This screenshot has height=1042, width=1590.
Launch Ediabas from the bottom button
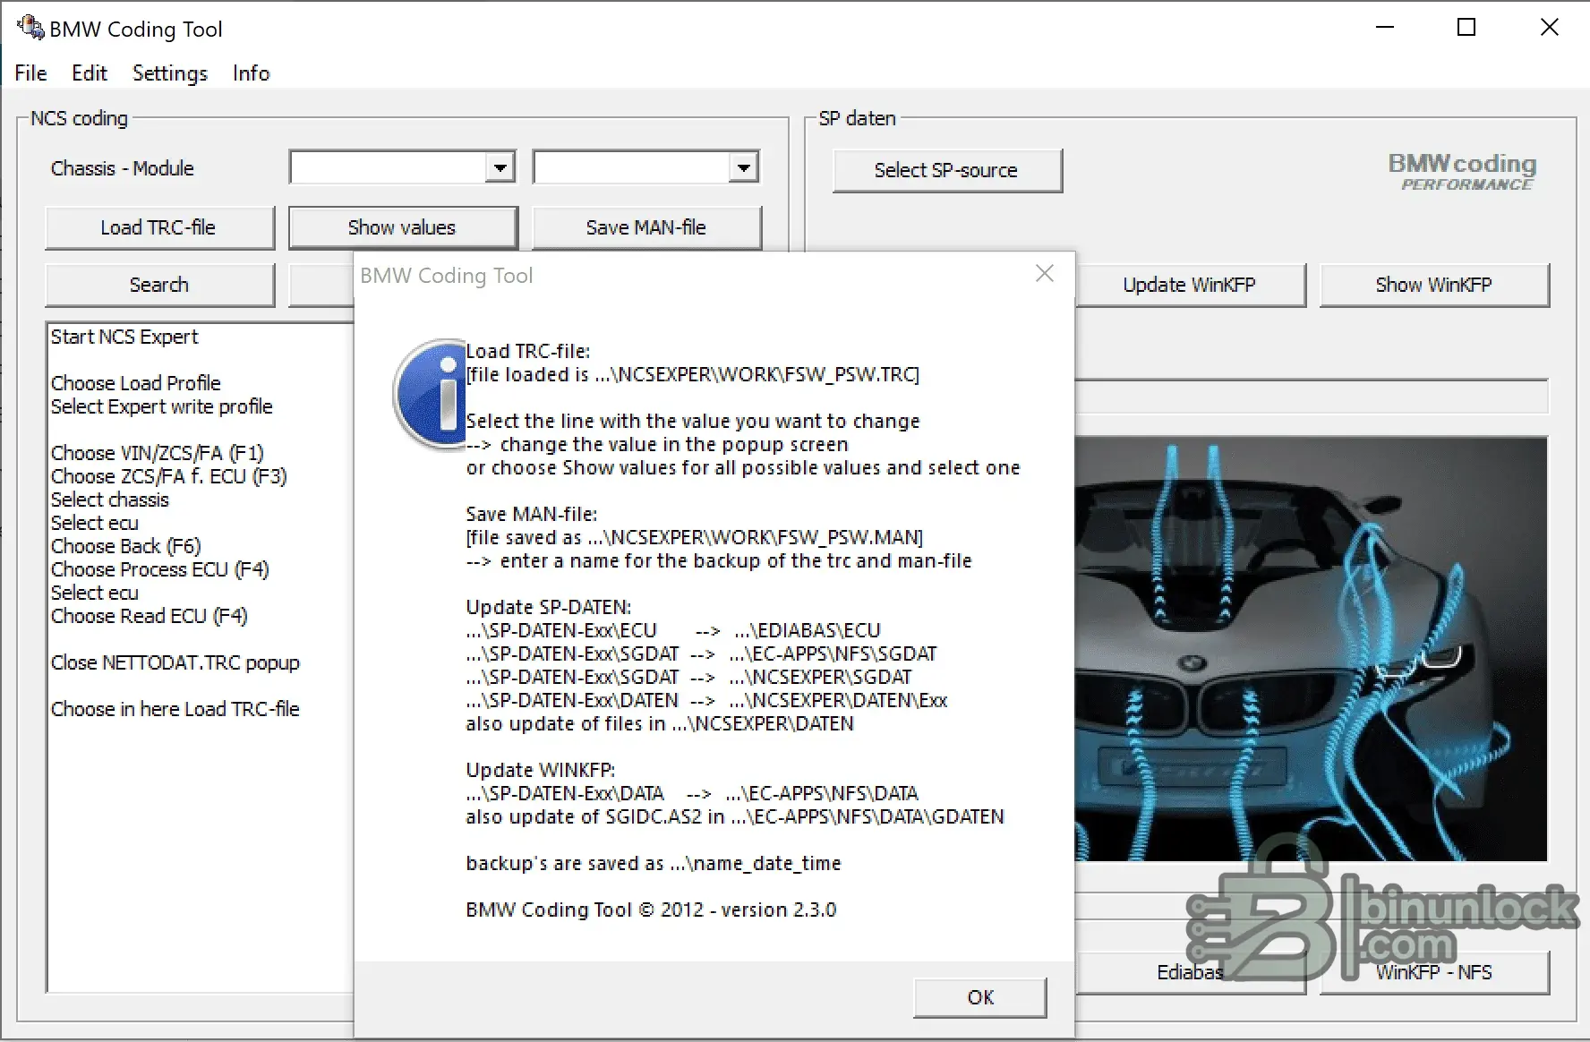(1190, 972)
